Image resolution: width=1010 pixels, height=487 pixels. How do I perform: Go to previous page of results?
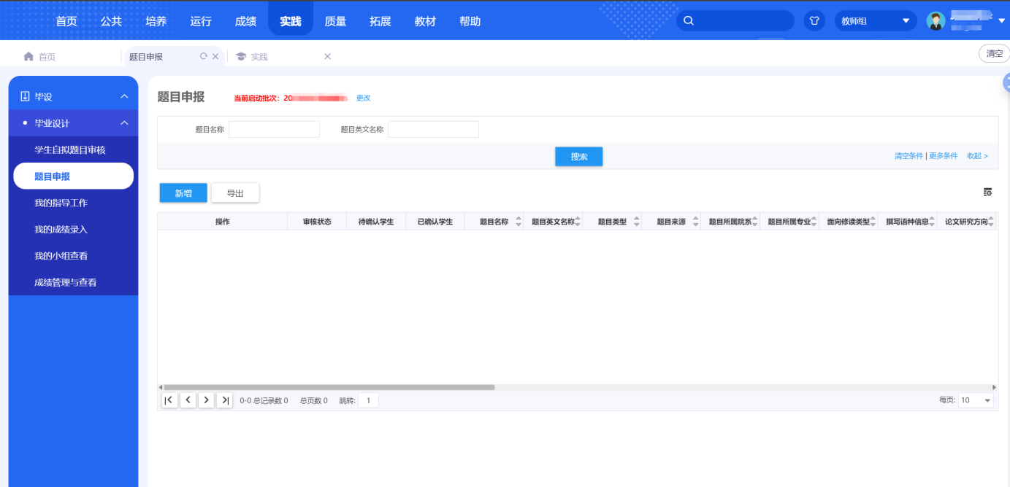188,400
